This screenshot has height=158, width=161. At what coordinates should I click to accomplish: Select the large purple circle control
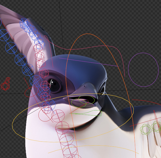143,70
